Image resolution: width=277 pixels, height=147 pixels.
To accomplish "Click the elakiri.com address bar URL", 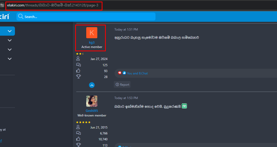I will (x=53, y=5).
